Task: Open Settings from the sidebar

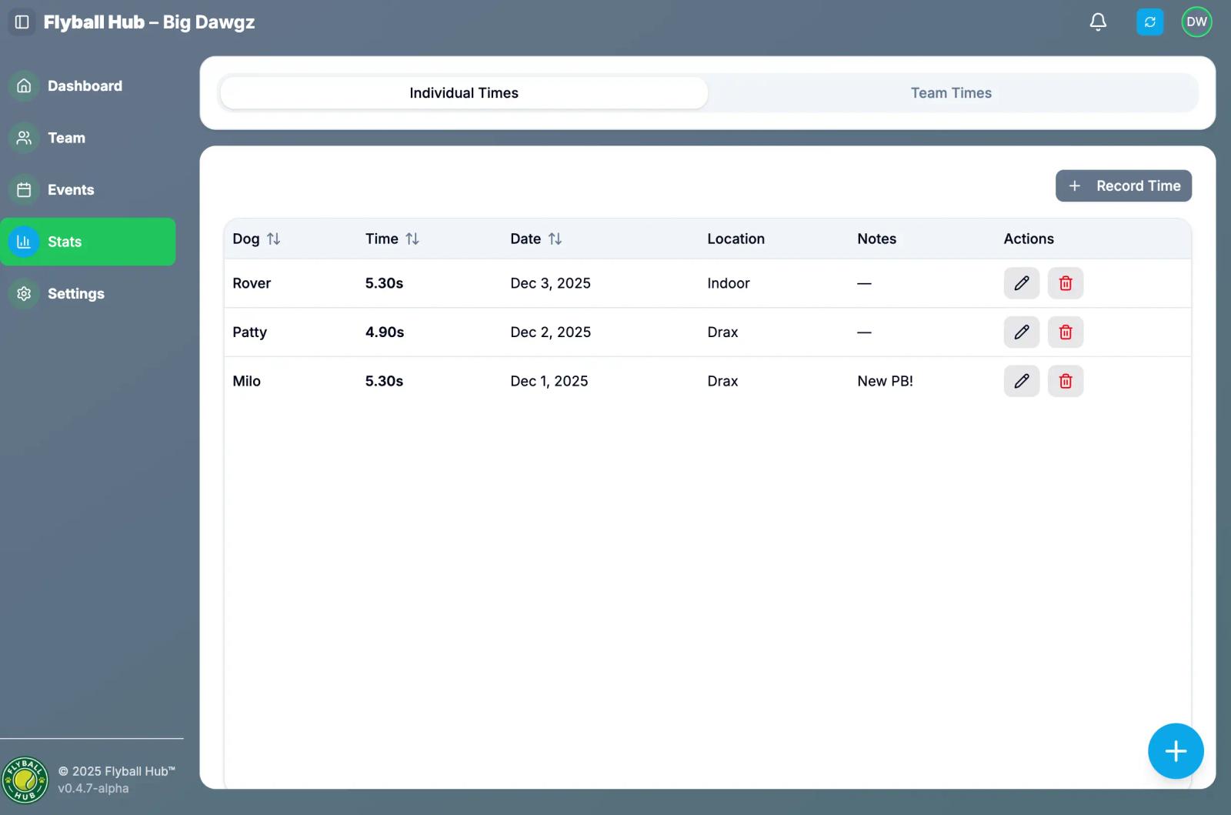Action: 88,294
